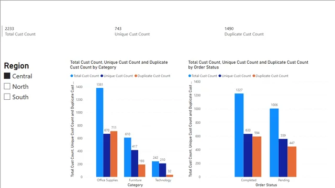
Task: Click the Office Supplies axis label
Action: [107, 180]
